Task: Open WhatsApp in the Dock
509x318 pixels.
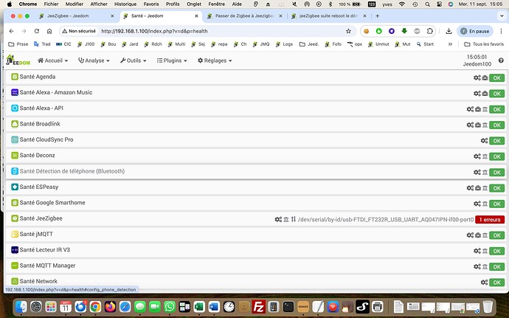Action: pos(170,307)
